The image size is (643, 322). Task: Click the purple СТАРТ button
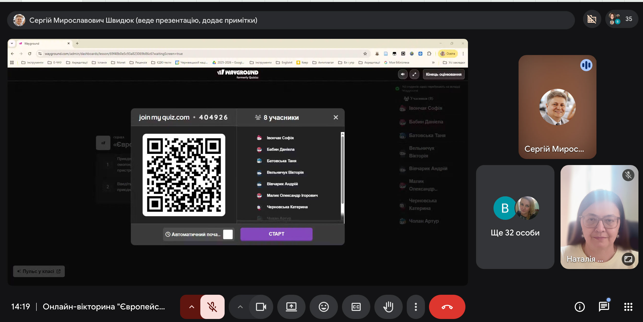(x=276, y=234)
